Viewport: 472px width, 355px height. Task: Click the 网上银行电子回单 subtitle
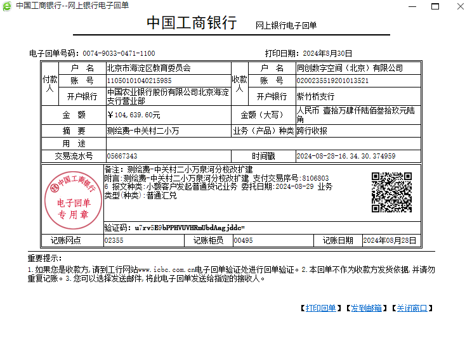tap(286, 25)
